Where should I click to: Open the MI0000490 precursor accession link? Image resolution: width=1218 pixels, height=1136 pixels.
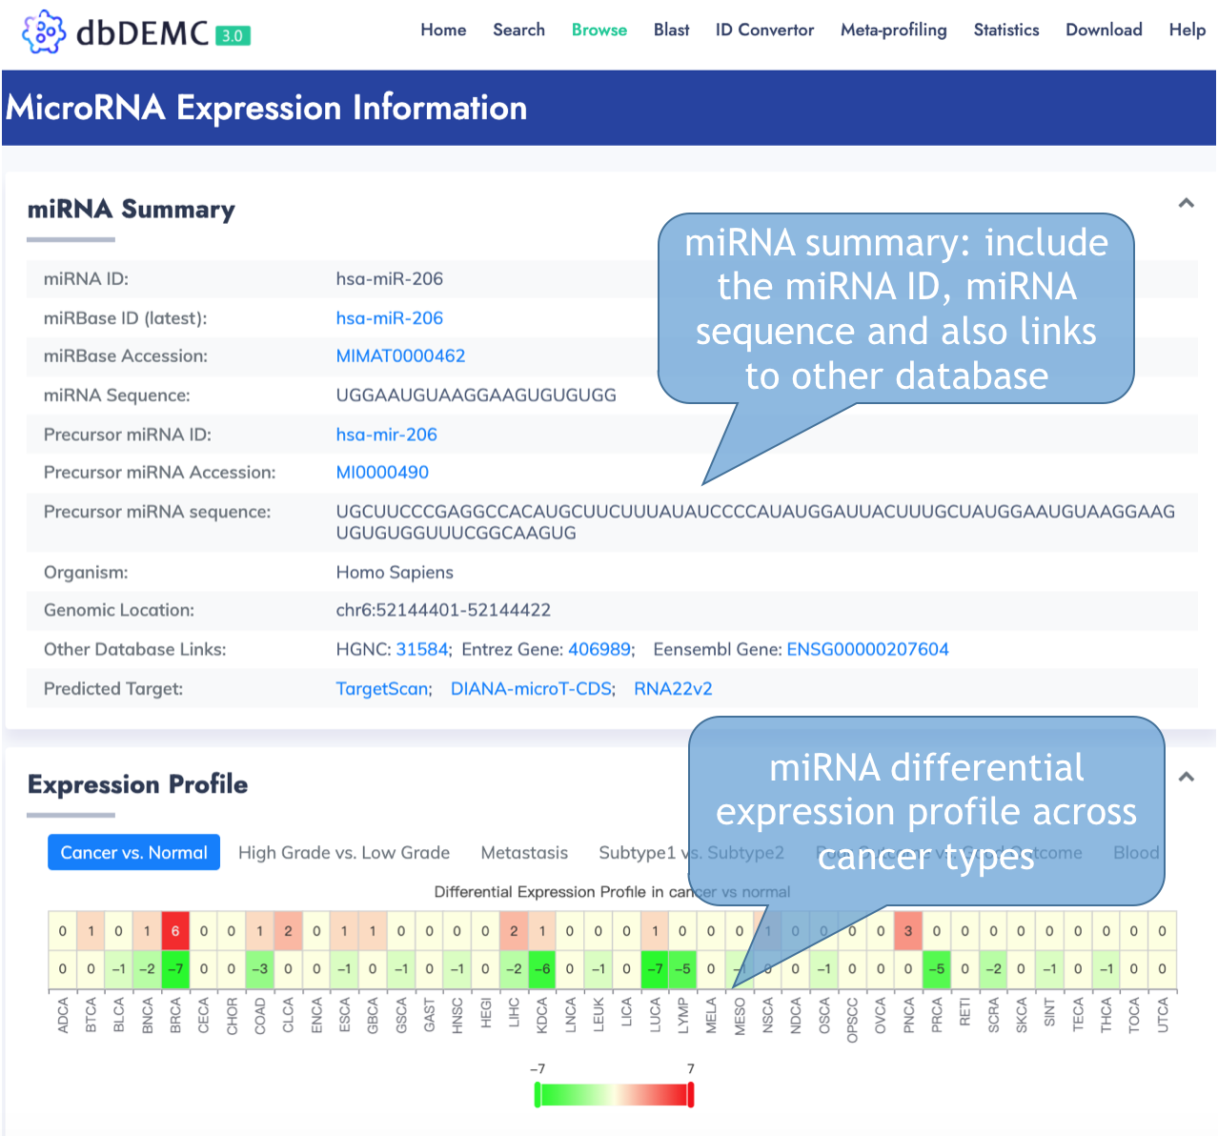[x=382, y=473]
